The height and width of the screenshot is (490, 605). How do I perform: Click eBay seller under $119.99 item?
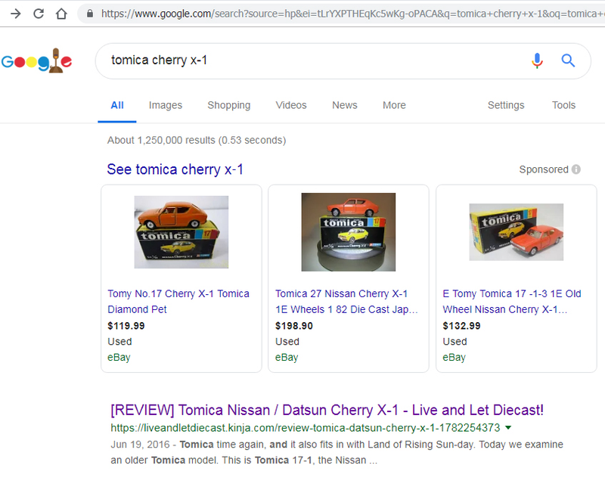(119, 357)
